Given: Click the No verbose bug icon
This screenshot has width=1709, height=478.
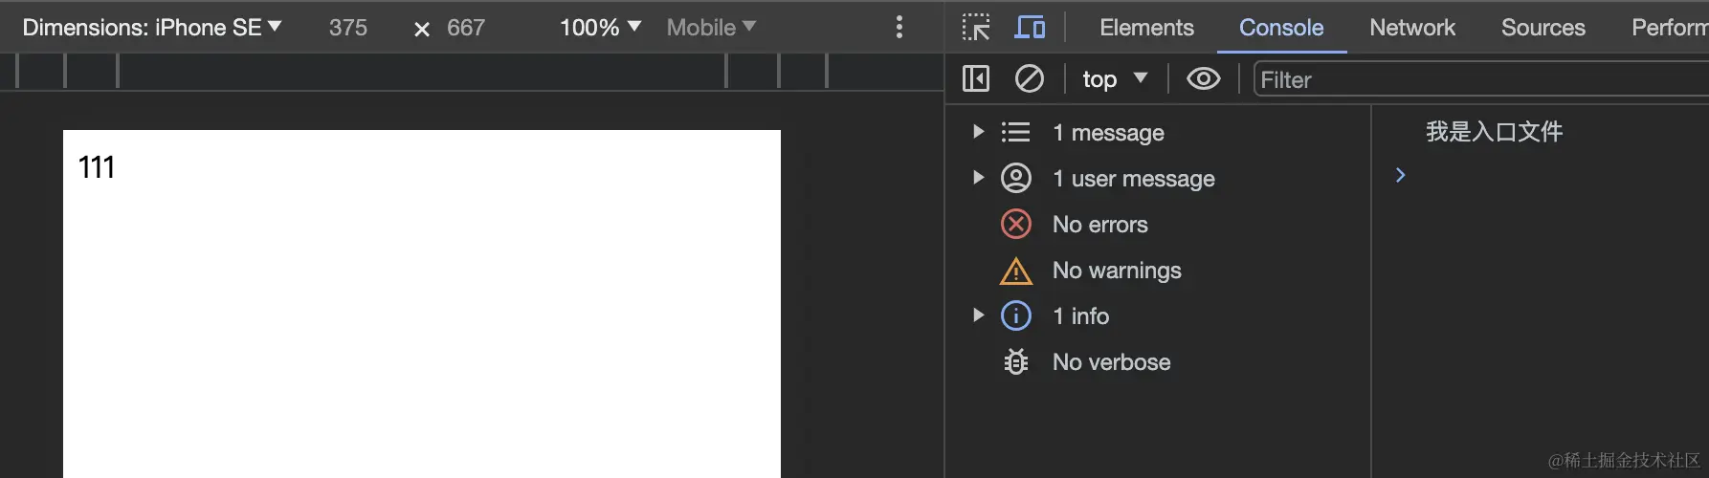Looking at the screenshot, I should point(1015,362).
